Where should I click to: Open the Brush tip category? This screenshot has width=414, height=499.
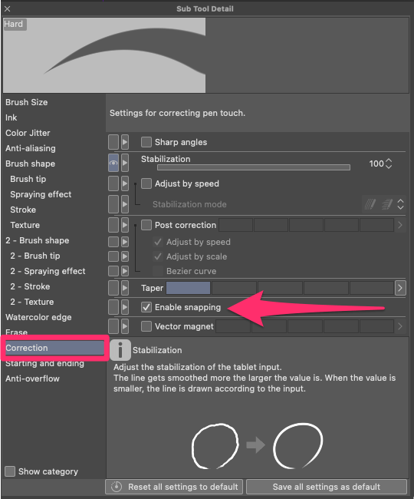point(28,179)
